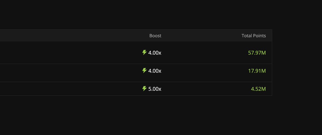Screen dimensions: 322x135
Task: Sort by the Boost column header
Action: click(155, 36)
